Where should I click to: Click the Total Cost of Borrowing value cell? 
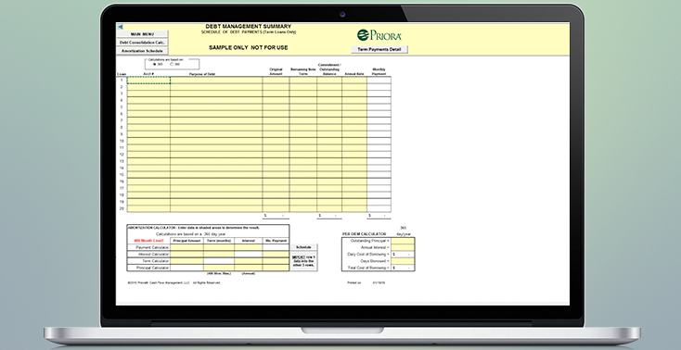click(403, 268)
